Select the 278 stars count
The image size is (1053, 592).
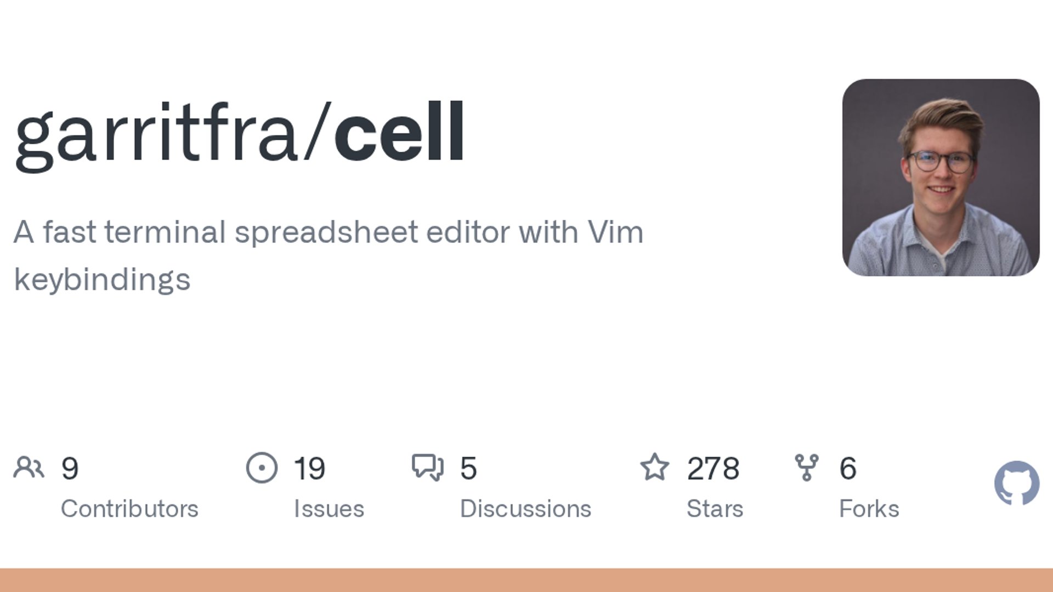pyautogui.click(x=713, y=468)
